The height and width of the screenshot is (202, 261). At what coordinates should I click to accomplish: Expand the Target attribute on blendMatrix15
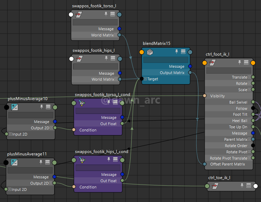[x=145, y=79]
